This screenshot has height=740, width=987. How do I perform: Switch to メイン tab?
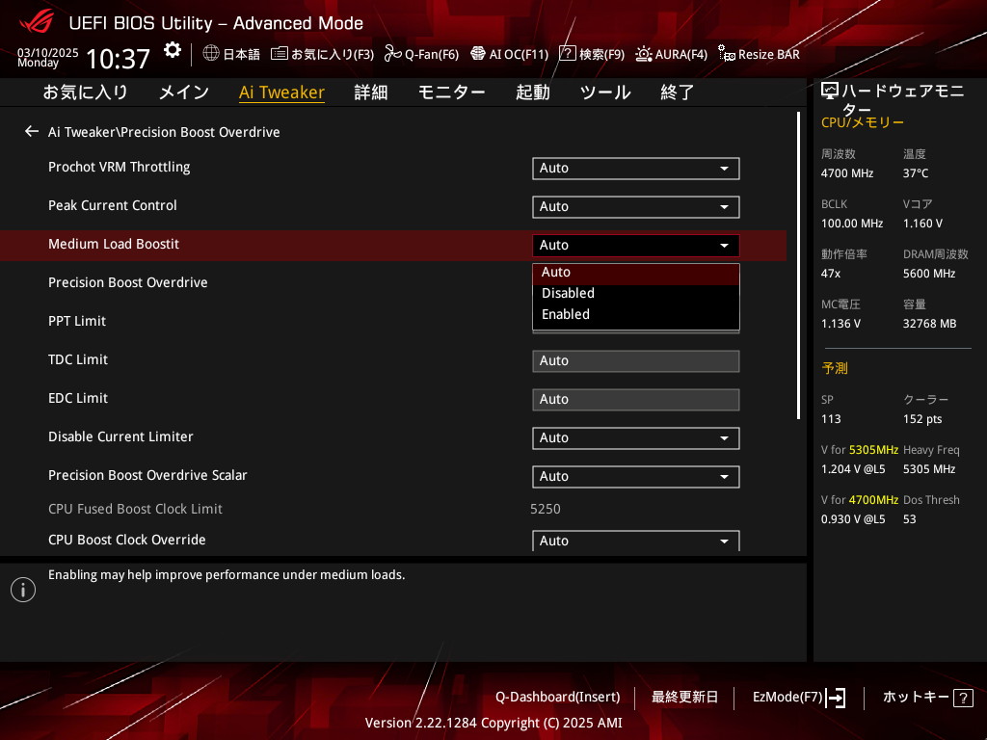coord(184,92)
